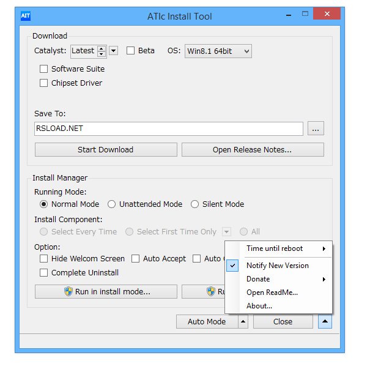Screen dimensions: 370x369
Task: Choose Open ReadMe from menu
Action: [279, 293]
